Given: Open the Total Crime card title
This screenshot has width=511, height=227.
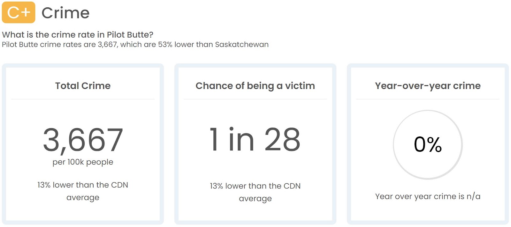Looking at the screenshot, I should [x=83, y=85].
